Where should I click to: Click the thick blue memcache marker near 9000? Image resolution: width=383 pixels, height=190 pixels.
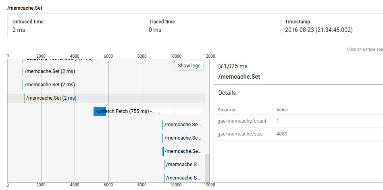pyautogui.click(x=163, y=151)
